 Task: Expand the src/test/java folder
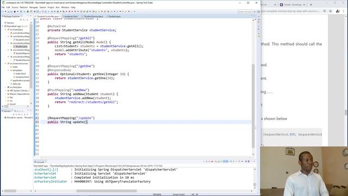click(5, 87)
